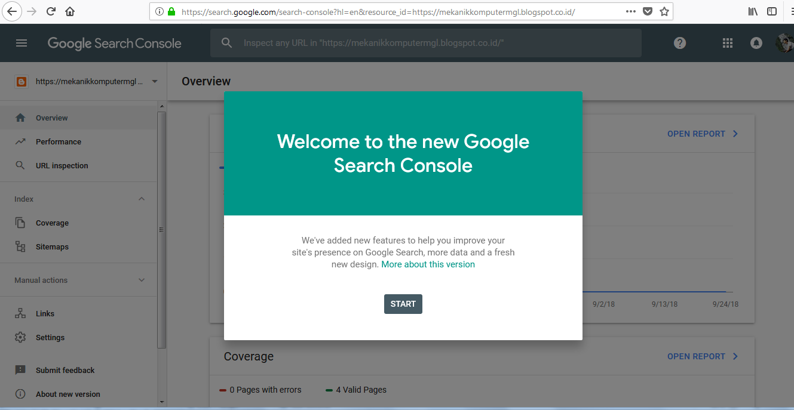
Task: Toggle the browser sidebar
Action: 772,11
